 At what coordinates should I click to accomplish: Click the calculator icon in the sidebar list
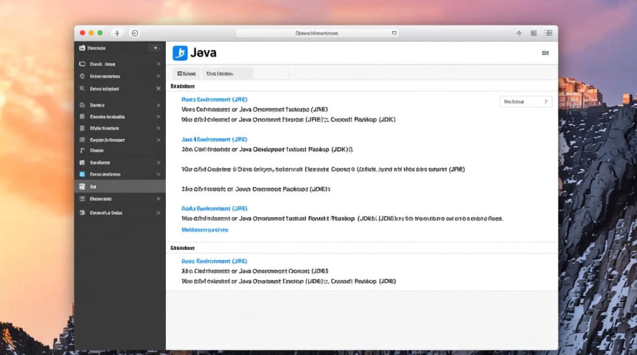point(83,116)
